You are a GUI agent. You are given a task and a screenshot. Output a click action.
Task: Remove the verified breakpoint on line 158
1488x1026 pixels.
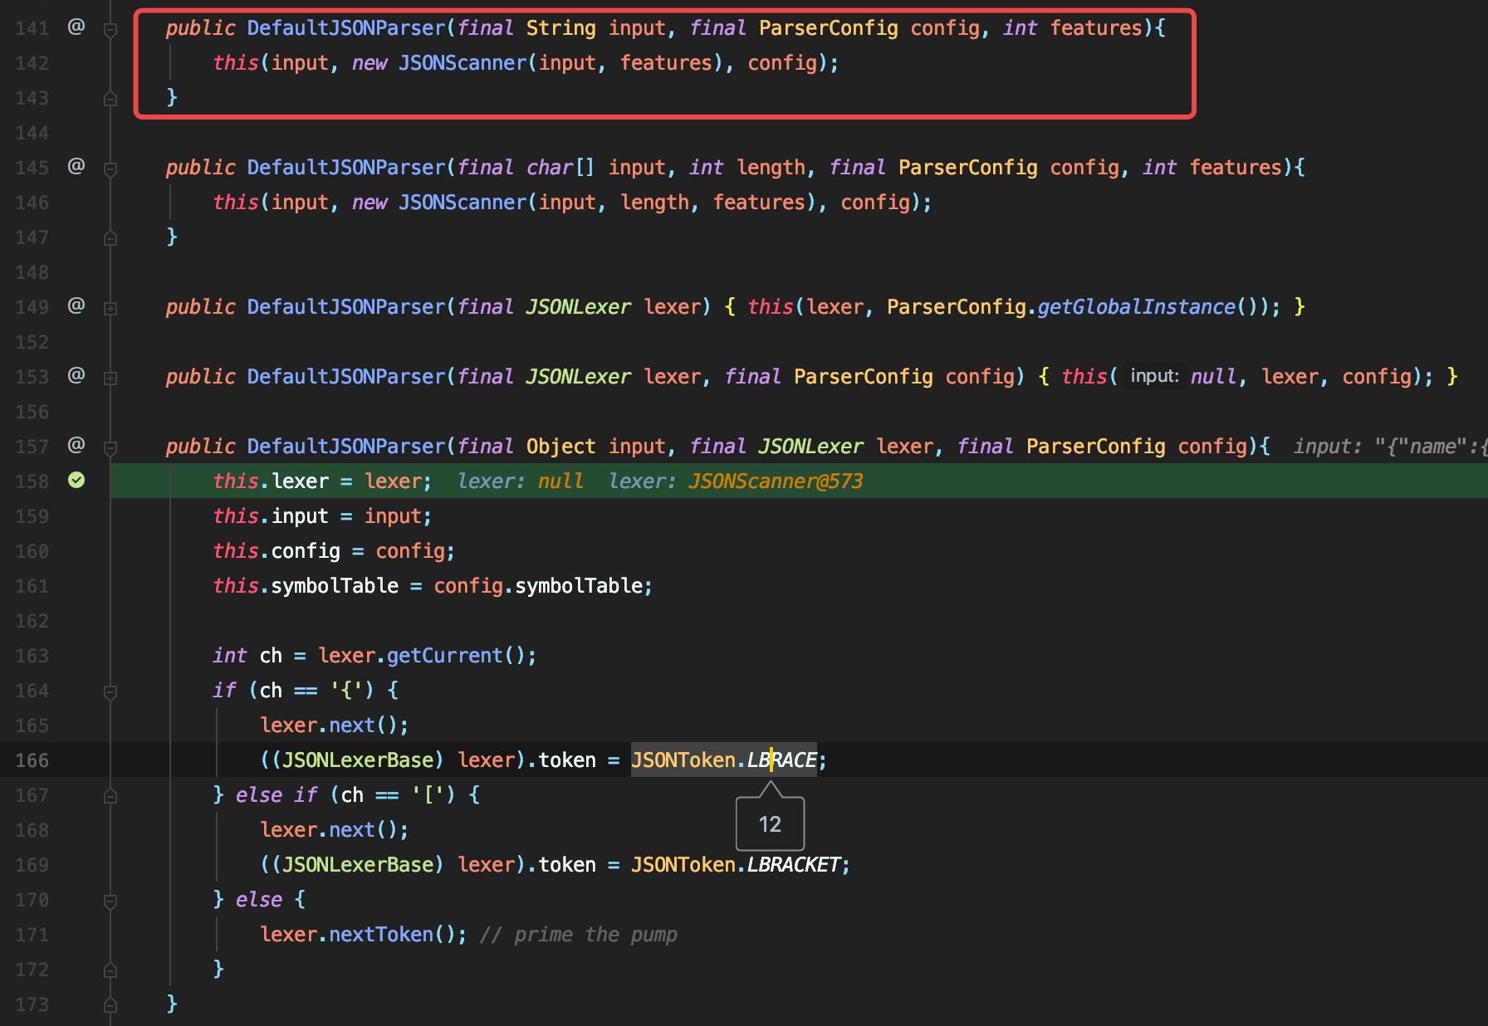click(76, 481)
